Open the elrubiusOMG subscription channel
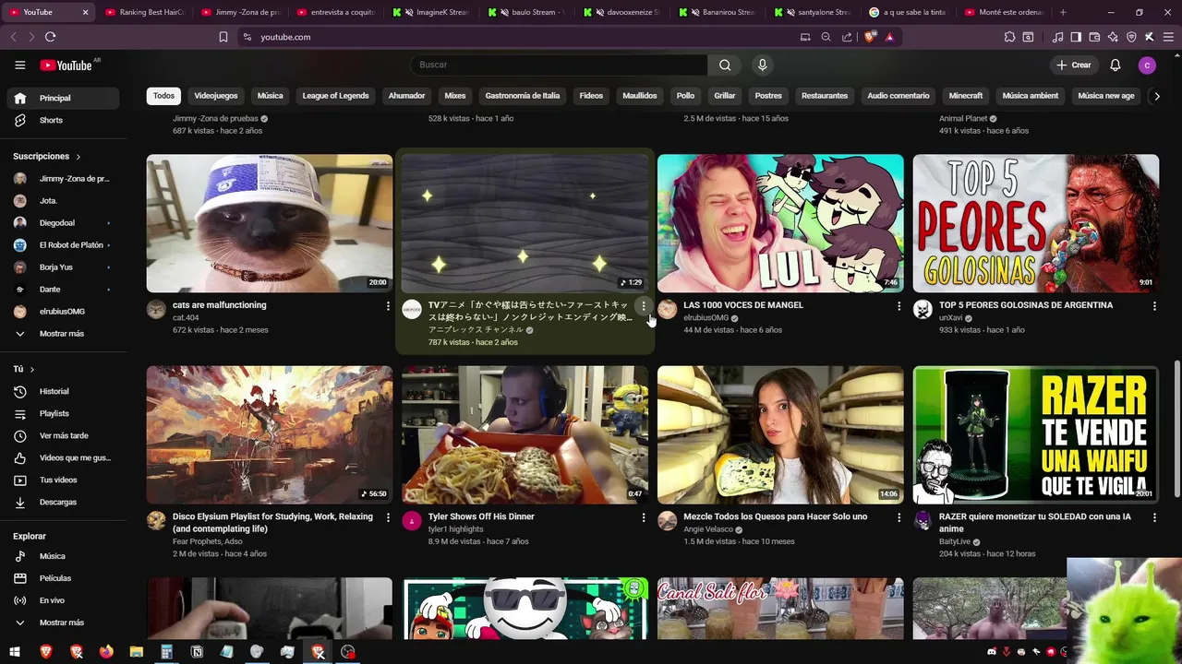1182x664 pixels. pos(64,312)
